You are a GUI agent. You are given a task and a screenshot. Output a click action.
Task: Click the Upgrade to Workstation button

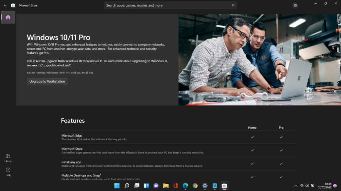[47, 82]
